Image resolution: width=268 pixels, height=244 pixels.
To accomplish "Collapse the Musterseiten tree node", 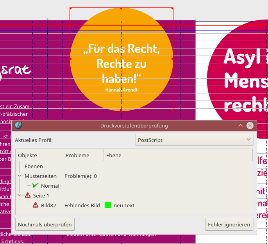I will click(20, 176).
